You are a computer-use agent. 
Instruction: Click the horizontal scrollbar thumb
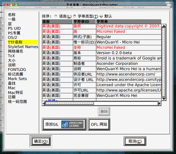coord(70,103)
